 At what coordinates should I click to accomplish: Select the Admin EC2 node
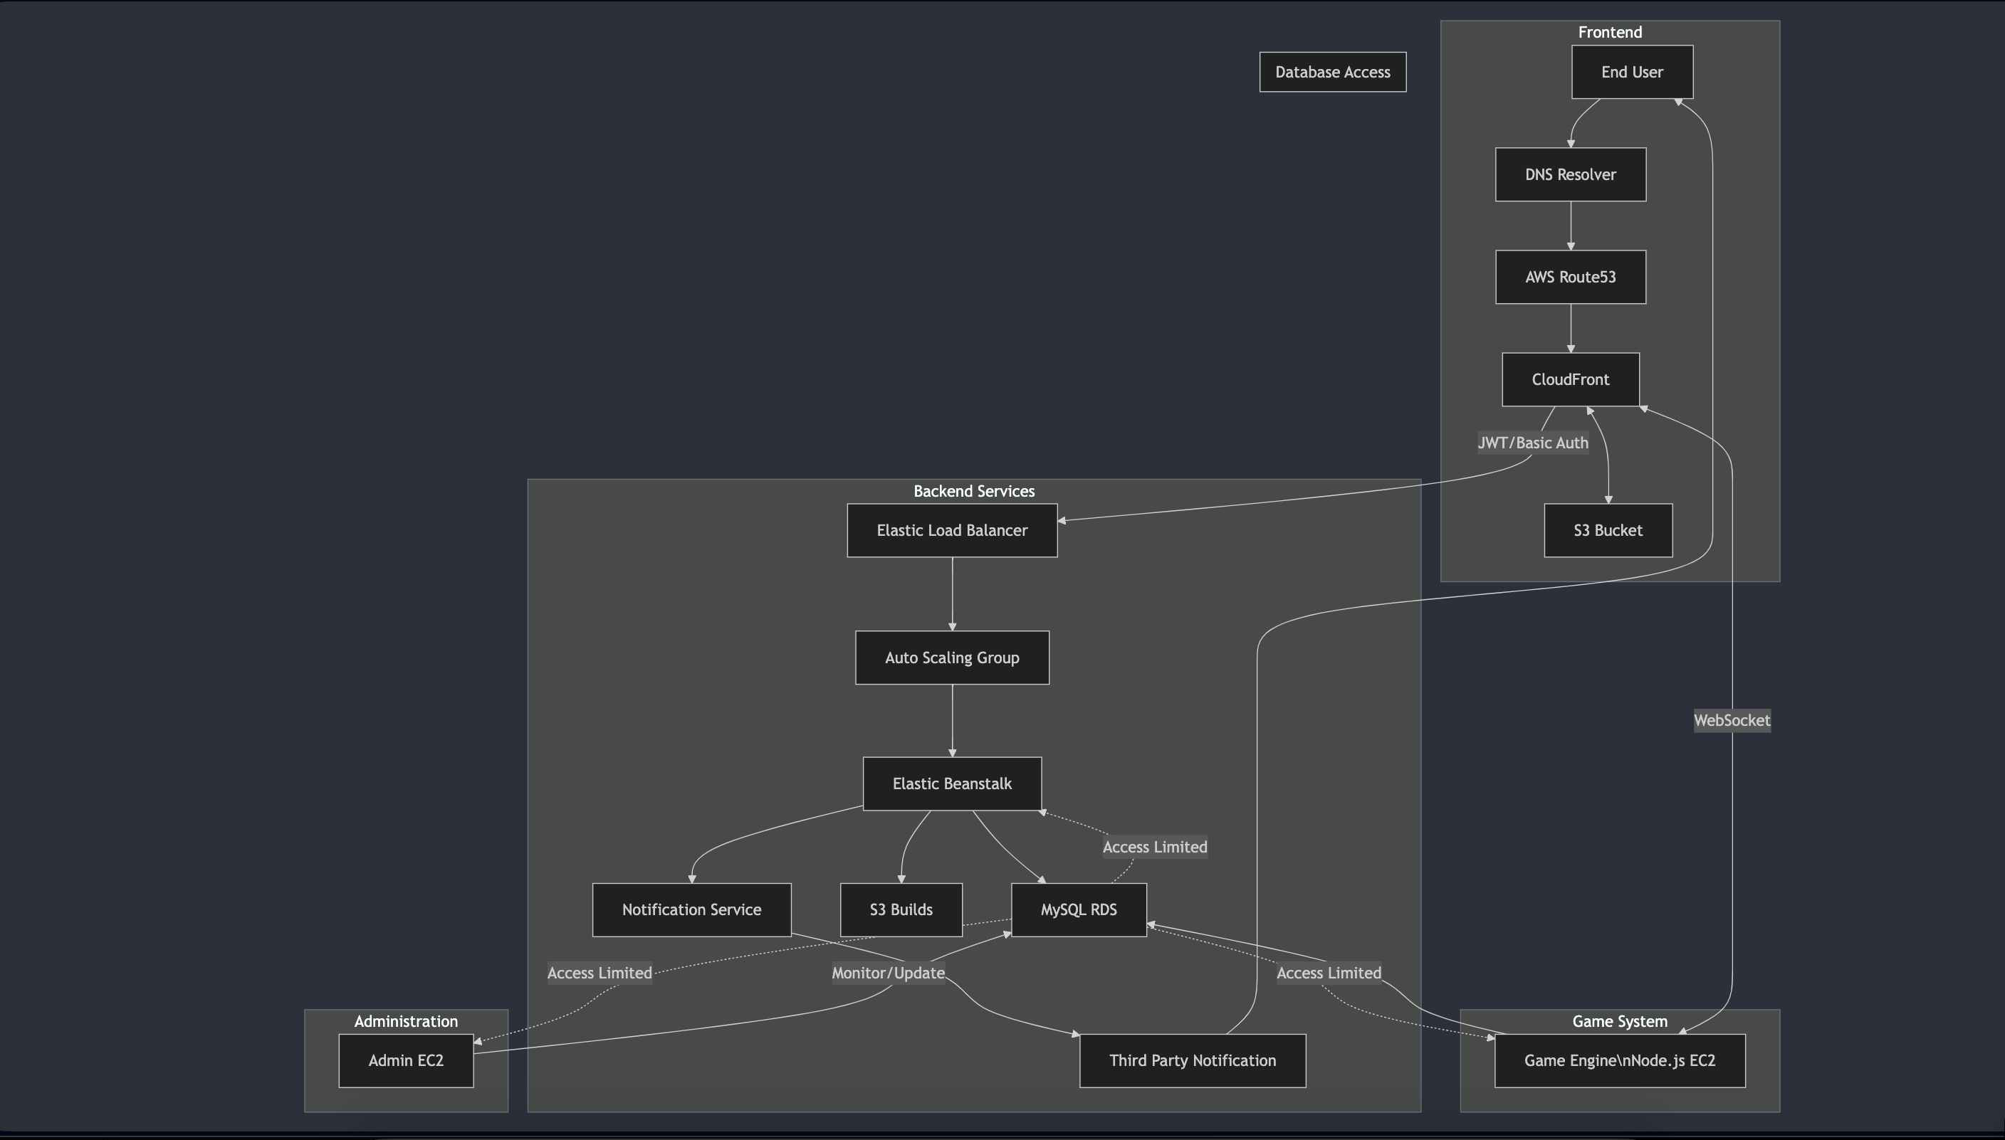click(406, 1061)
